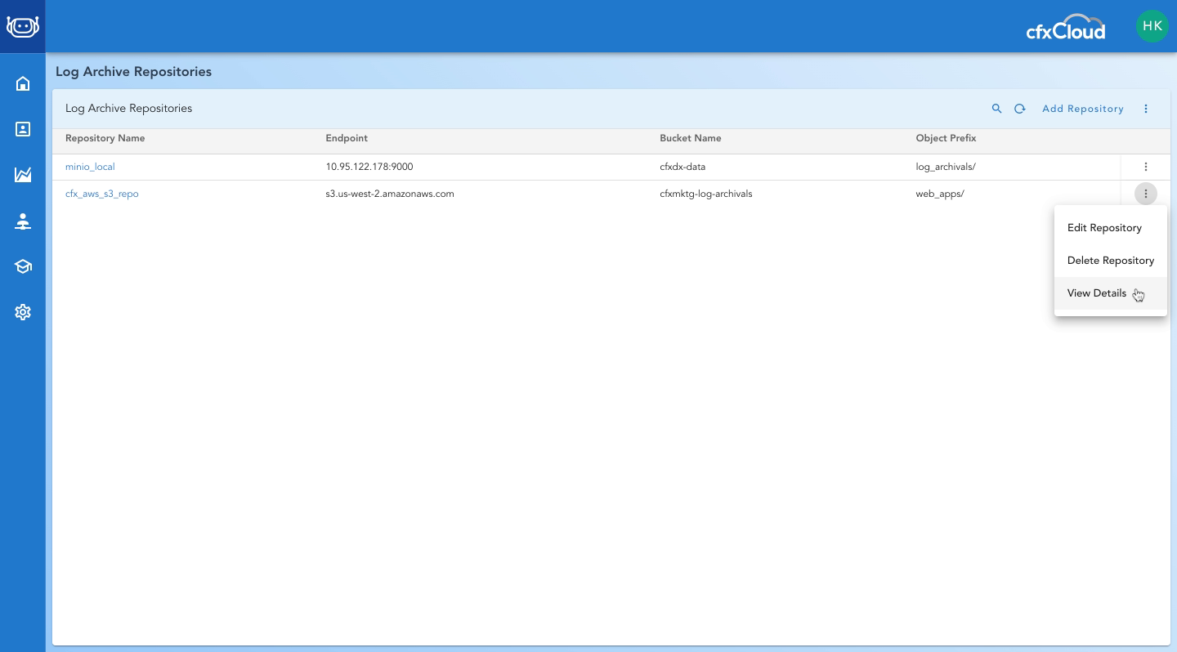Click the search magnifier icon
The width and height of the screenshot is (1177, 652).
pos(996,109)
